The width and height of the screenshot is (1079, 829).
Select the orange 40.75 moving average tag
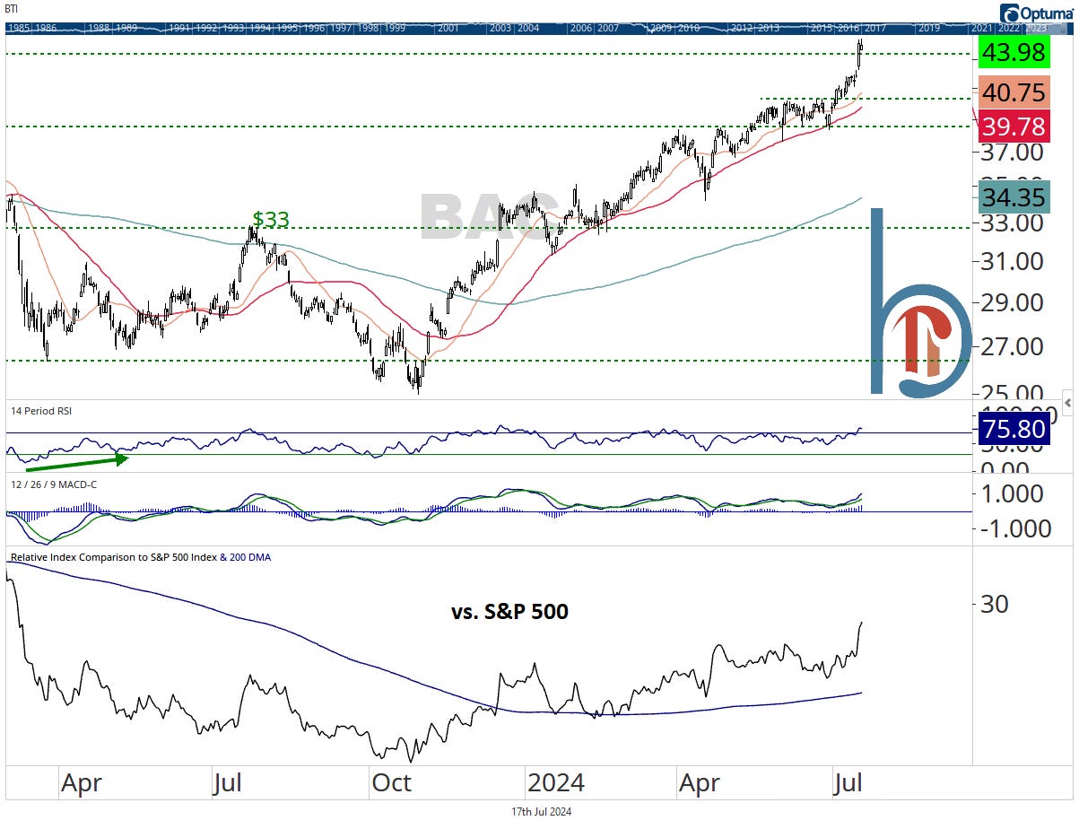click(1013, 94)
